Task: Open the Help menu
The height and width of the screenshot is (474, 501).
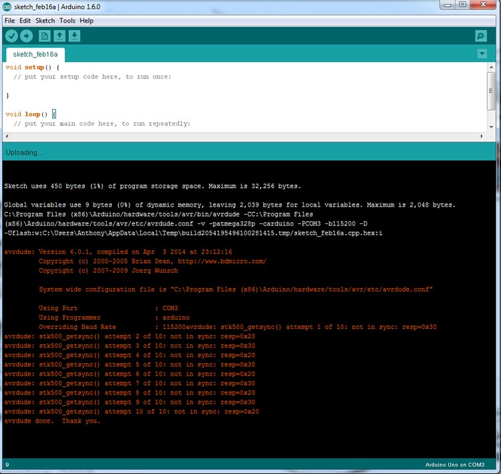Action: pyautogui.click(x=86, y=21)
